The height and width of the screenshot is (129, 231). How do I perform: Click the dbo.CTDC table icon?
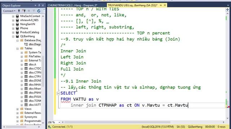(x=26, y=68)
